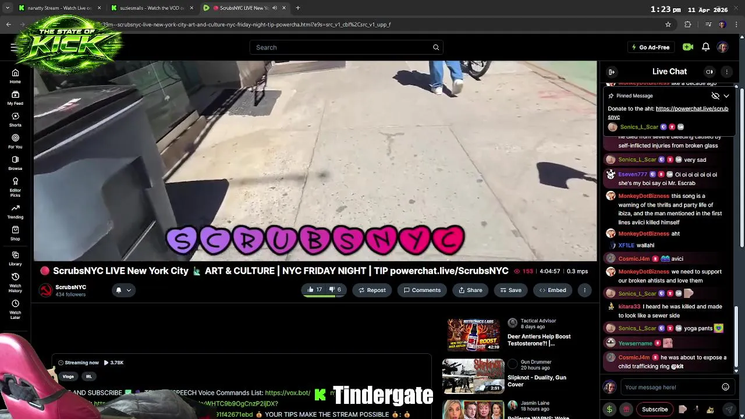Click the like/dislike ratio bar
Screen dimensions: 745x419
324,296
